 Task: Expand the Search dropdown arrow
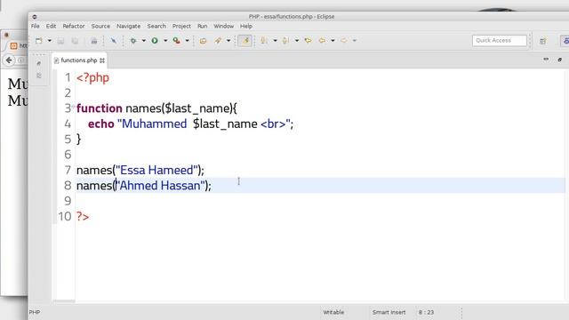[228, 41]
